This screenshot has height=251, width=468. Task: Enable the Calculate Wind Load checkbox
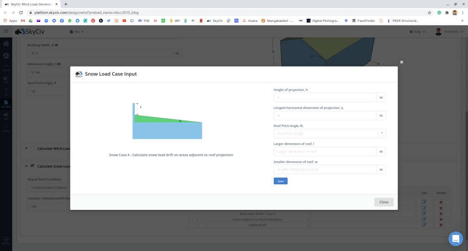point(32,148)
